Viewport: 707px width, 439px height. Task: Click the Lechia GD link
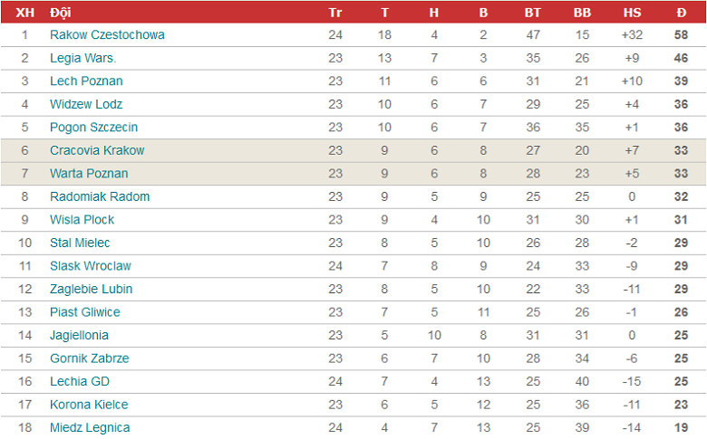(79, 381)
